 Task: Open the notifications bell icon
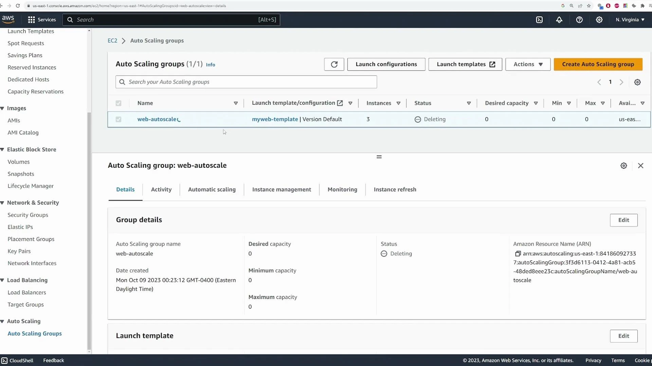click(x=559, y=20)
